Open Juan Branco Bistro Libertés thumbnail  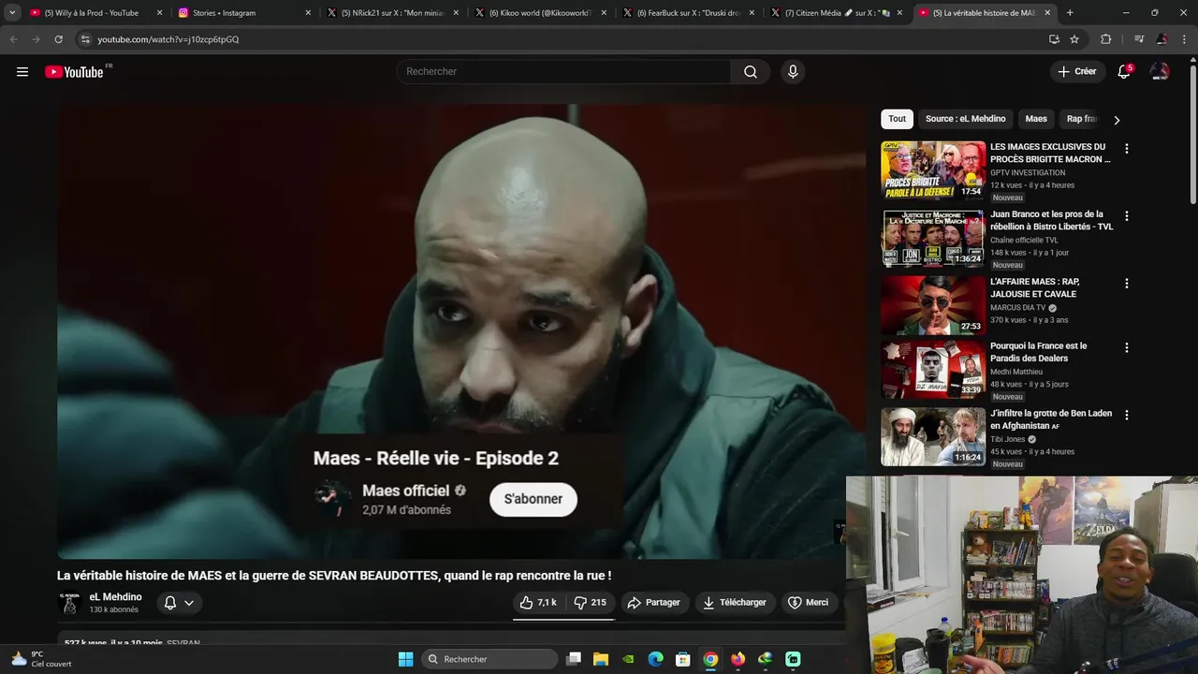933,238
